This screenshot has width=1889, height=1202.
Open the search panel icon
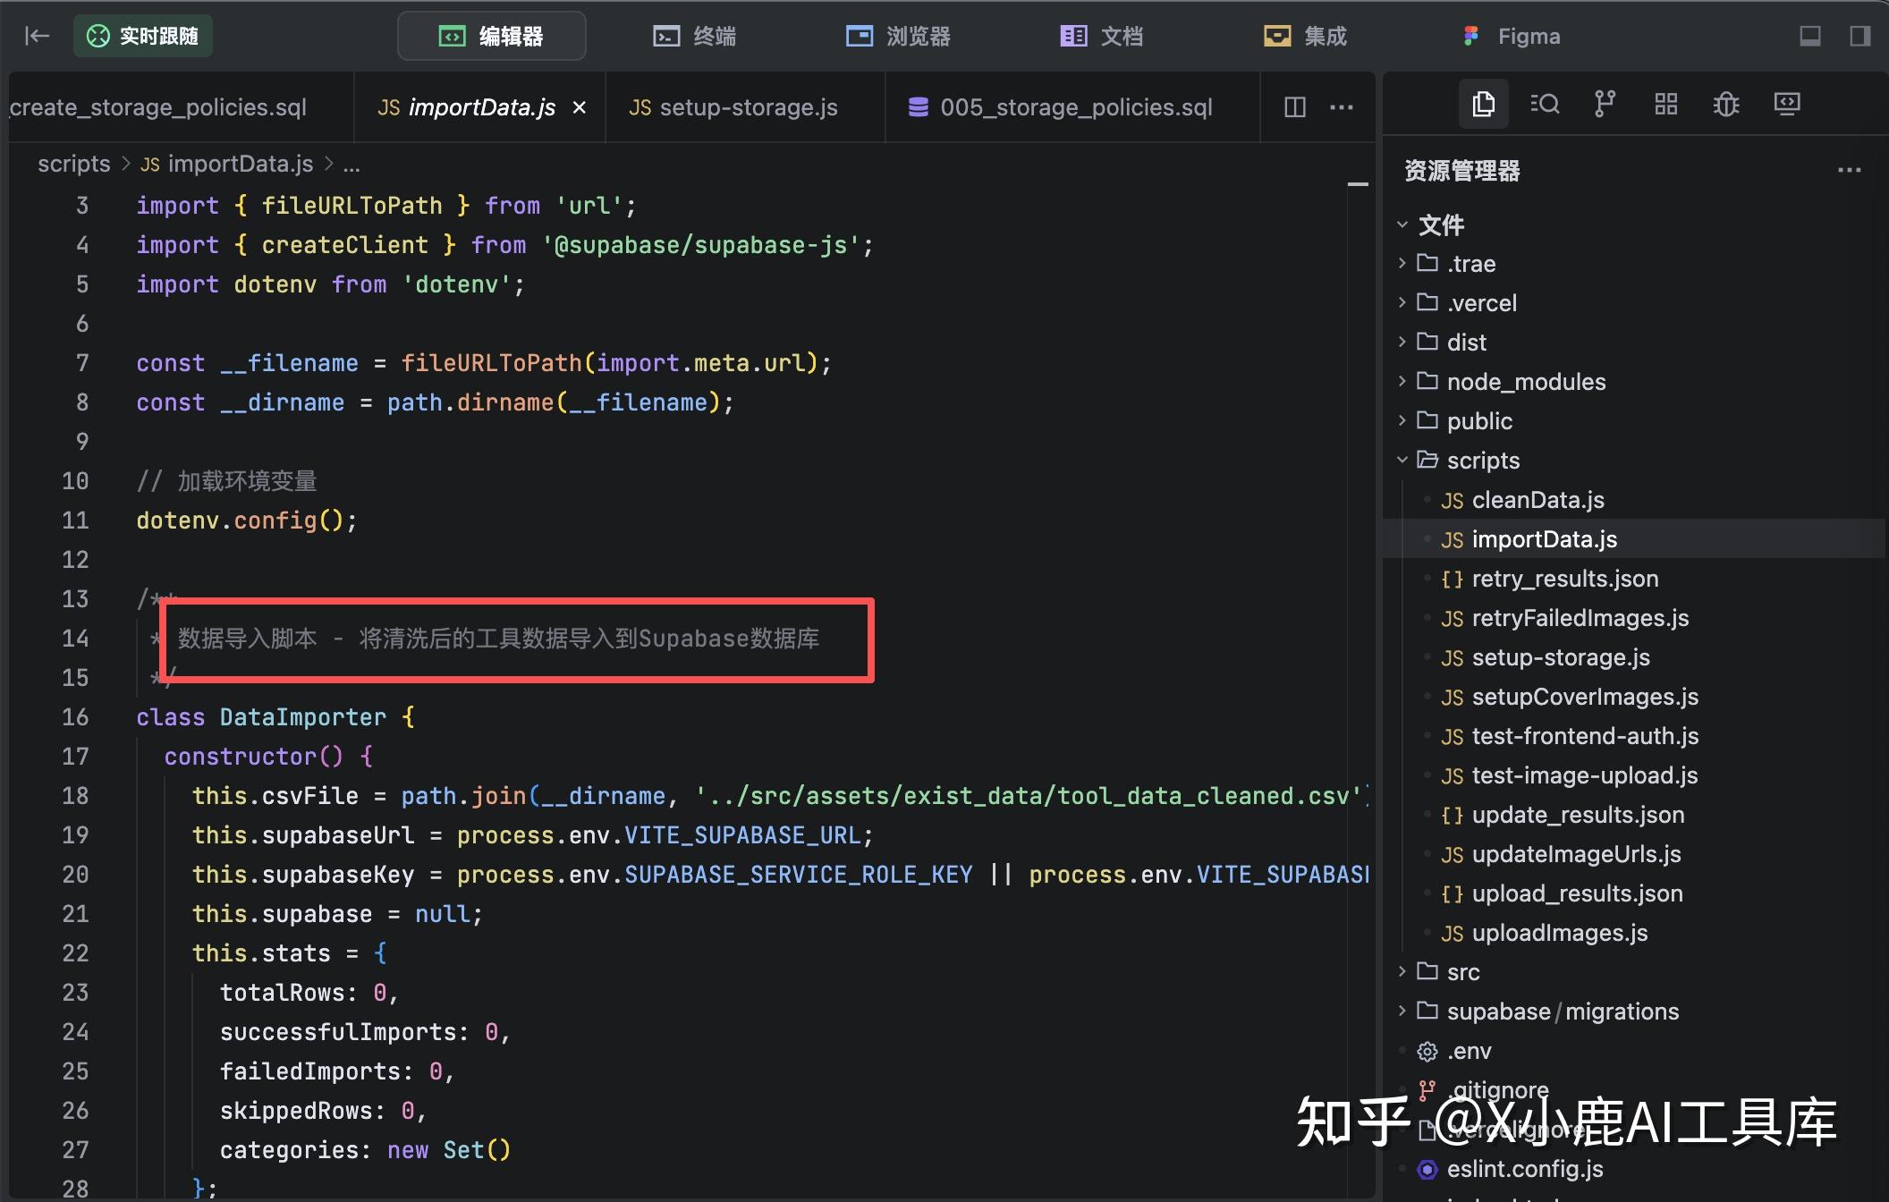click(x=1545, y=105)
